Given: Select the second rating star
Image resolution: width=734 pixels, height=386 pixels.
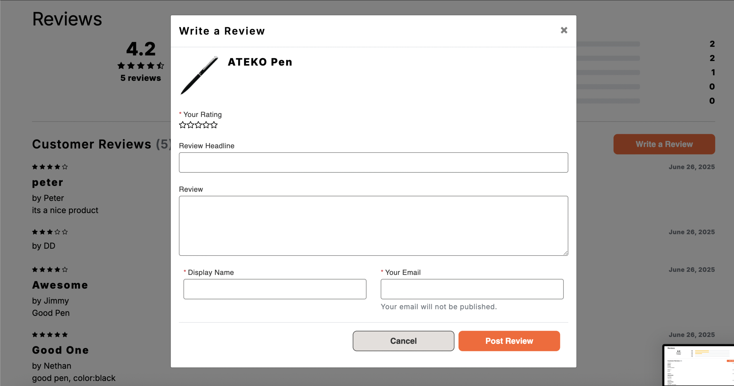Looking at the screenshot, I should [190, 125].
